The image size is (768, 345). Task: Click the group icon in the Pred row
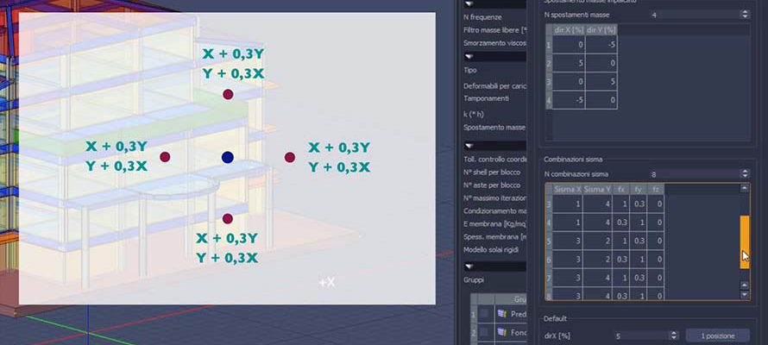tap(501, 314)
